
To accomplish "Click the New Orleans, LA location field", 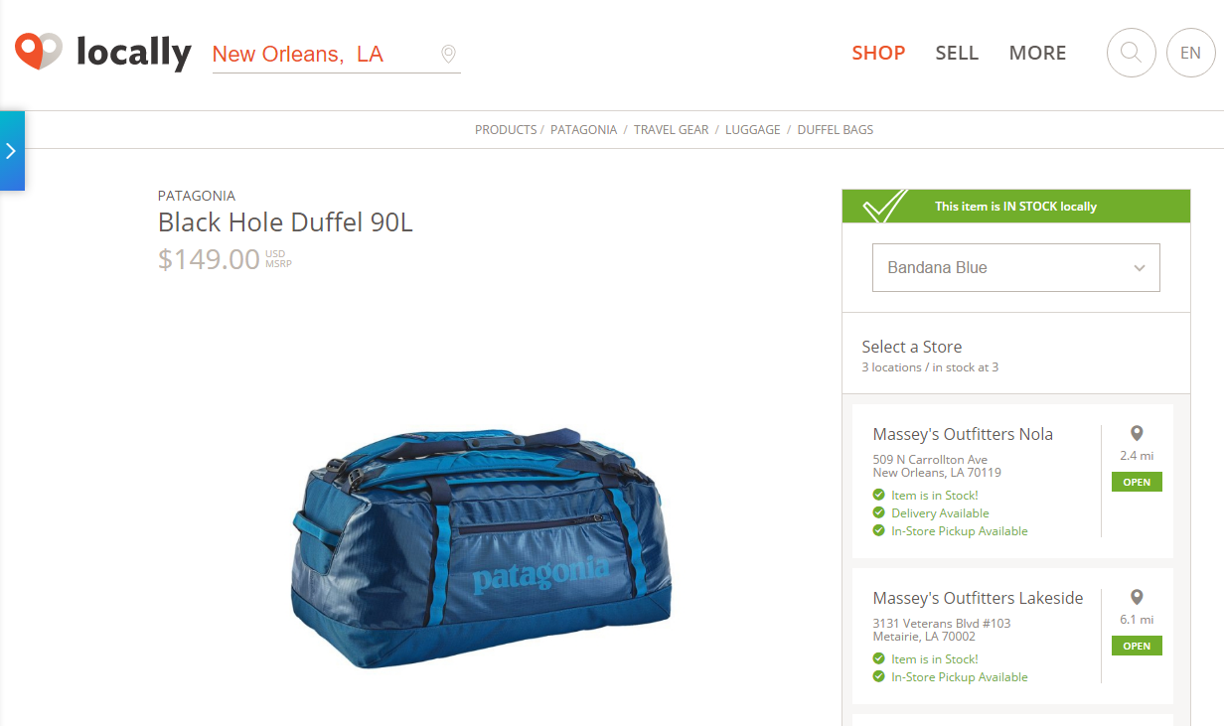I will pyautogui.click(x=336, y=54).
